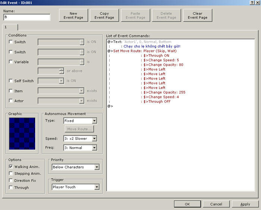Check the Self Switch condition
261x210 pixels.
11,81
